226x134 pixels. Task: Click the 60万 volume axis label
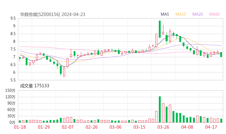(x=11, y=110)
